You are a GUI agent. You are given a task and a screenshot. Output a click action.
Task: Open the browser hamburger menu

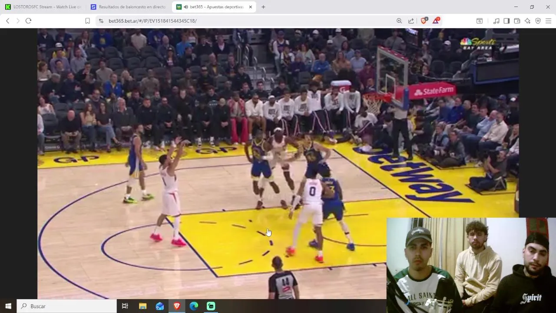click(x=548, y=21)
